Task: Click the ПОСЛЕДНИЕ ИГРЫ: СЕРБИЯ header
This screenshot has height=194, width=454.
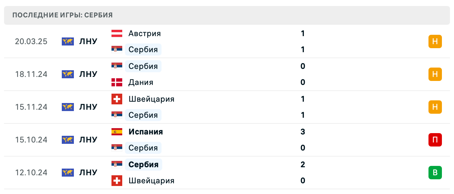Action: (x=62, y=15)
